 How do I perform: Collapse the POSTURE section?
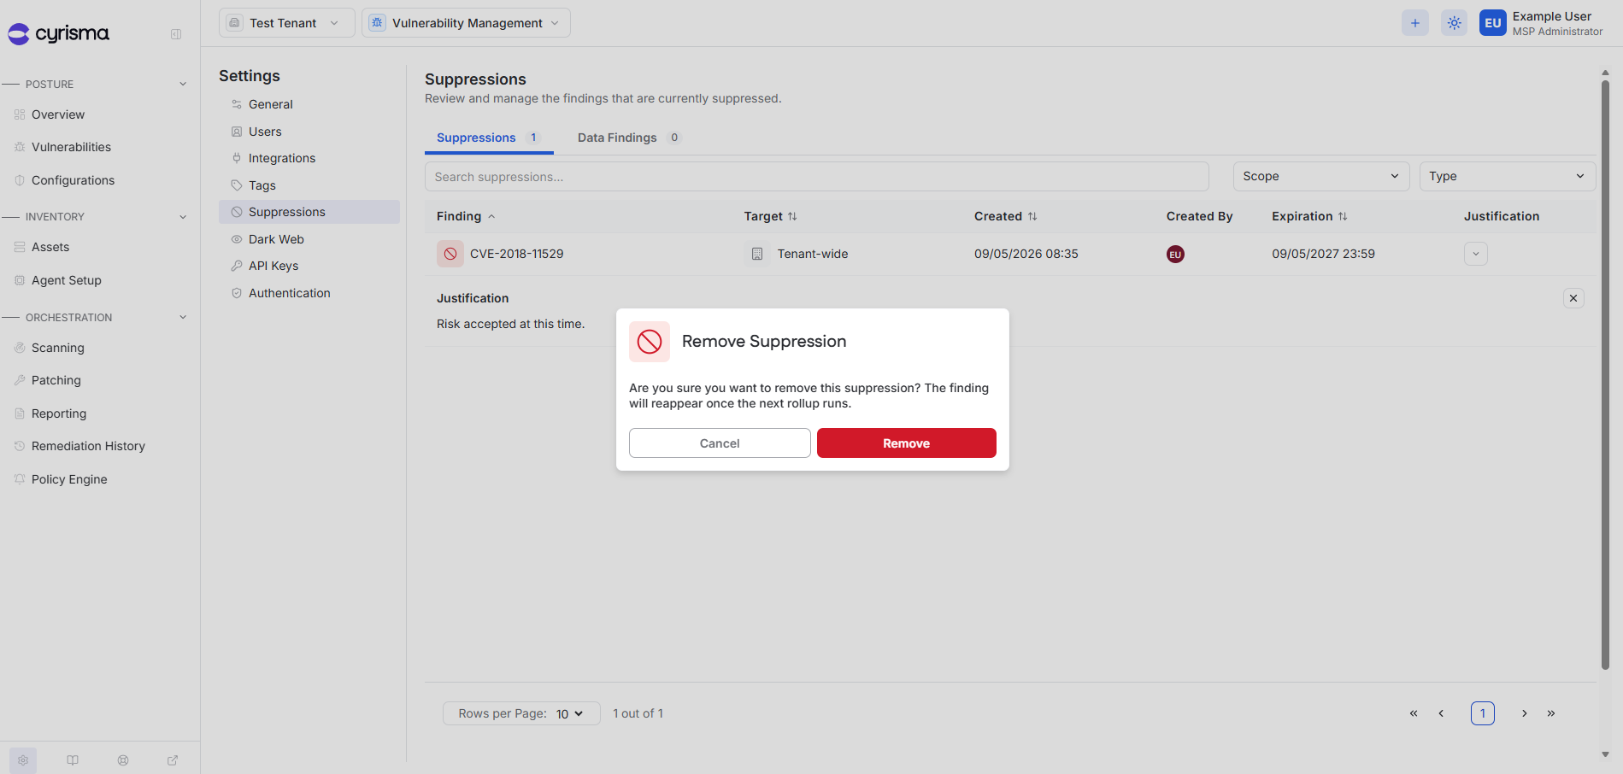tap(183, 84)
